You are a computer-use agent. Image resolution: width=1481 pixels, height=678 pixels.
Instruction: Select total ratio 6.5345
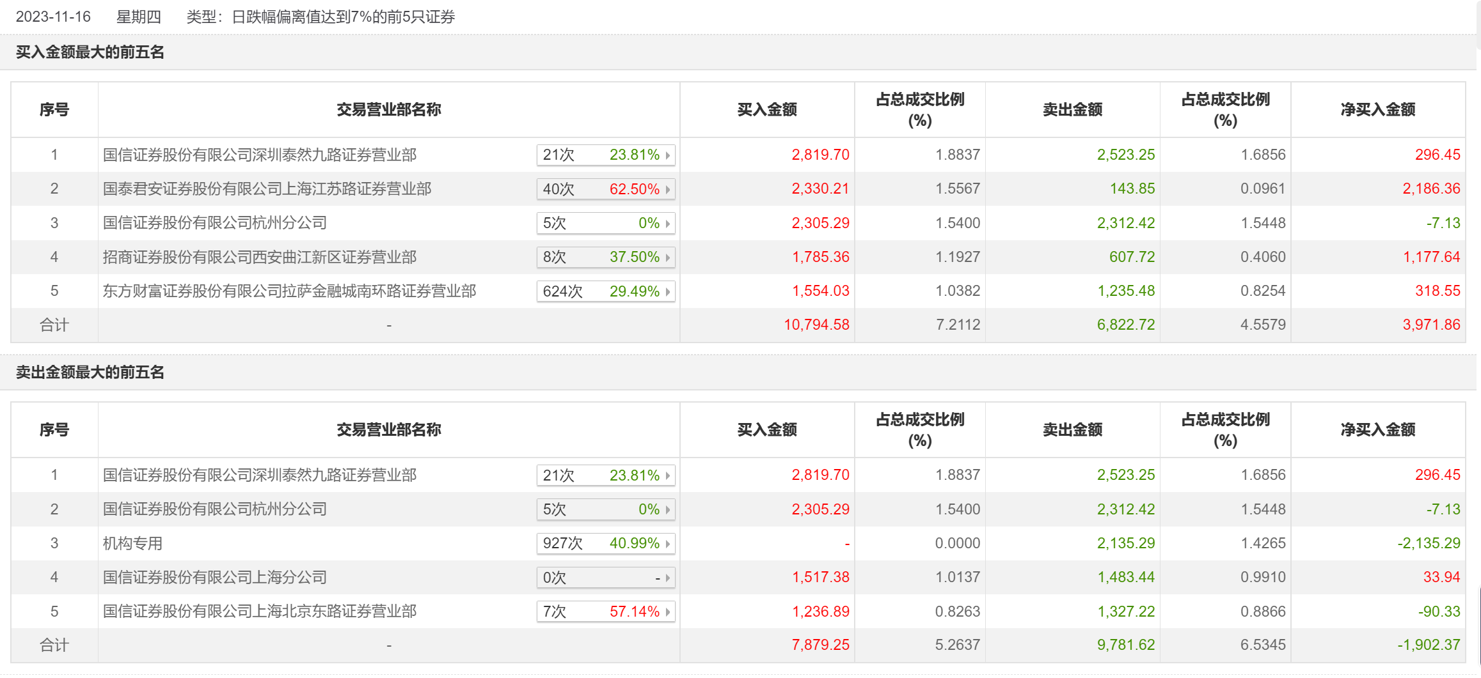(x=1263, y=645)
